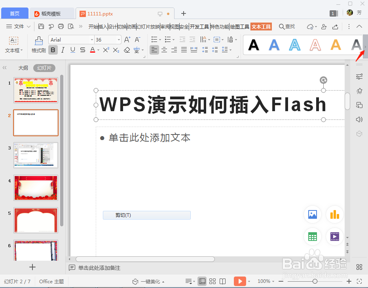Click the Format Painter brush icon
368x288 pixels.
(x=39, y=41)
